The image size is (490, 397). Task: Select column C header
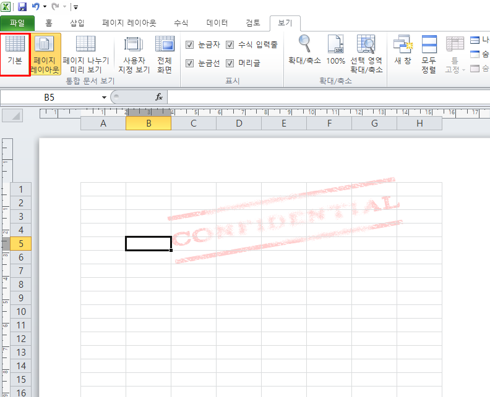pyautogui.click(x=194, y=123)
